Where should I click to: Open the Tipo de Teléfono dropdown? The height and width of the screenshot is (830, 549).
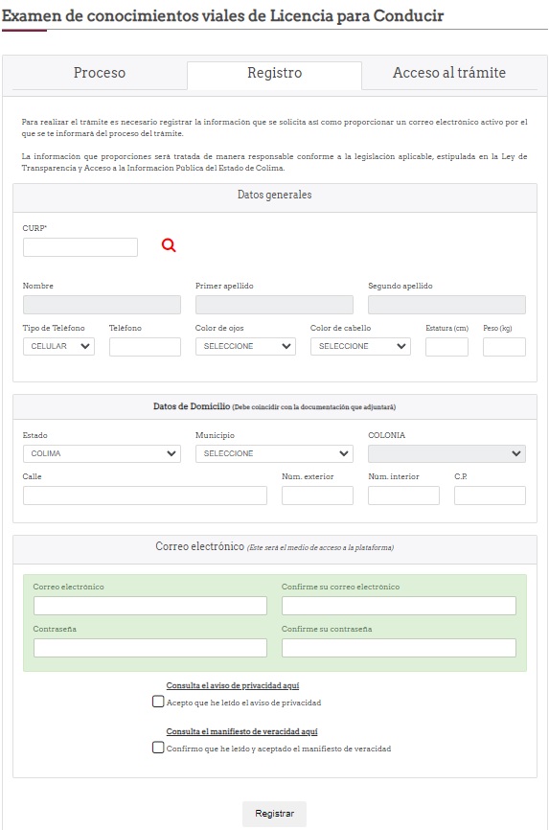(58, 346)
